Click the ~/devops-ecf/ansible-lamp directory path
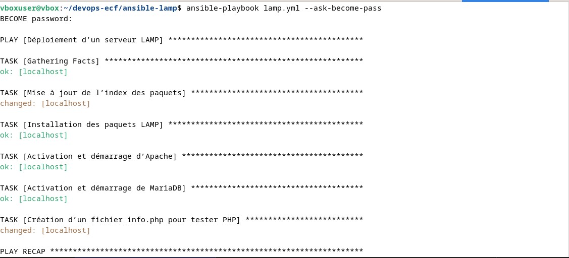Image resolution: width=569 pixels, height=258 pixels. [120, 9]
